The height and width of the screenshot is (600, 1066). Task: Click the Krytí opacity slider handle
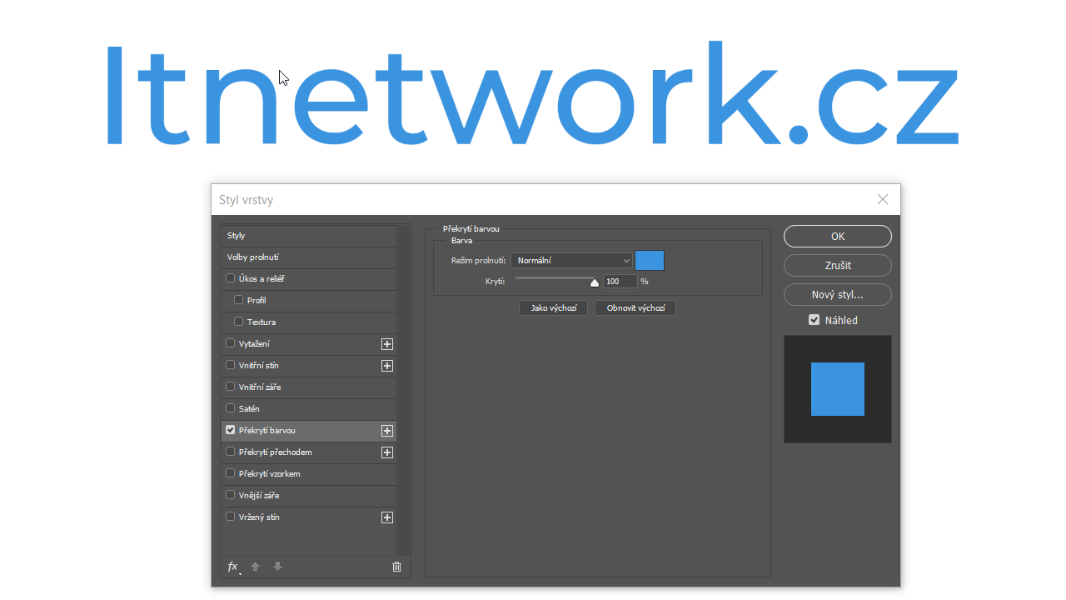point(595,282)
